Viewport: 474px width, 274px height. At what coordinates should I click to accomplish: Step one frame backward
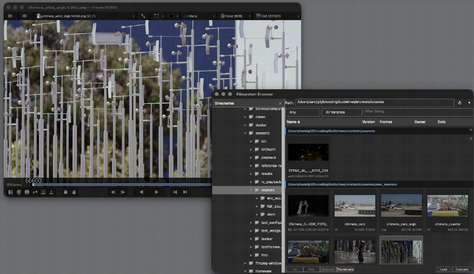[113, 192]
